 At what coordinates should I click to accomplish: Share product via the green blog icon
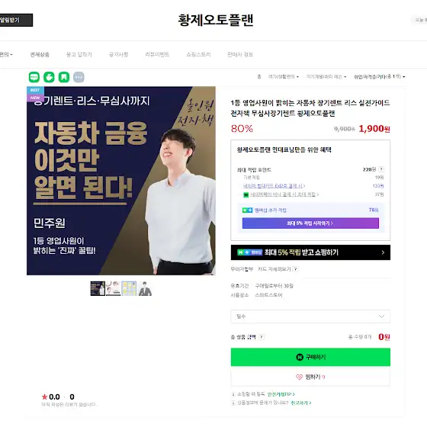click(34, 77)
